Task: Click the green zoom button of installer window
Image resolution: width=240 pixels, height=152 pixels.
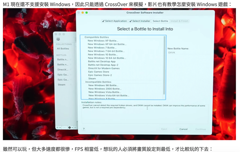Action: point(87,13)
